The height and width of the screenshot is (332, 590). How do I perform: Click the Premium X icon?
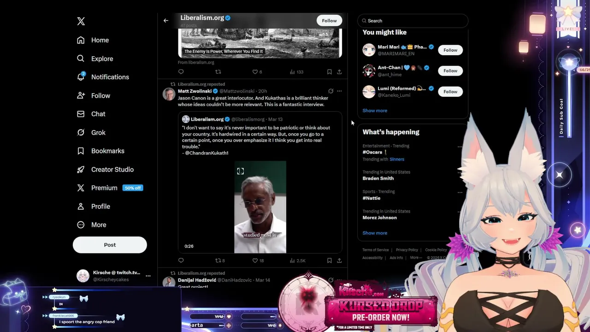(81, 188)
